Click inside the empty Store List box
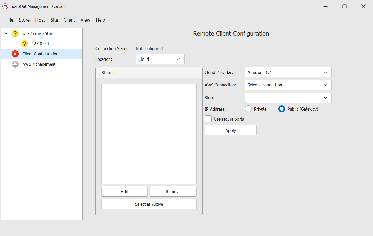 tap(149, 134)
